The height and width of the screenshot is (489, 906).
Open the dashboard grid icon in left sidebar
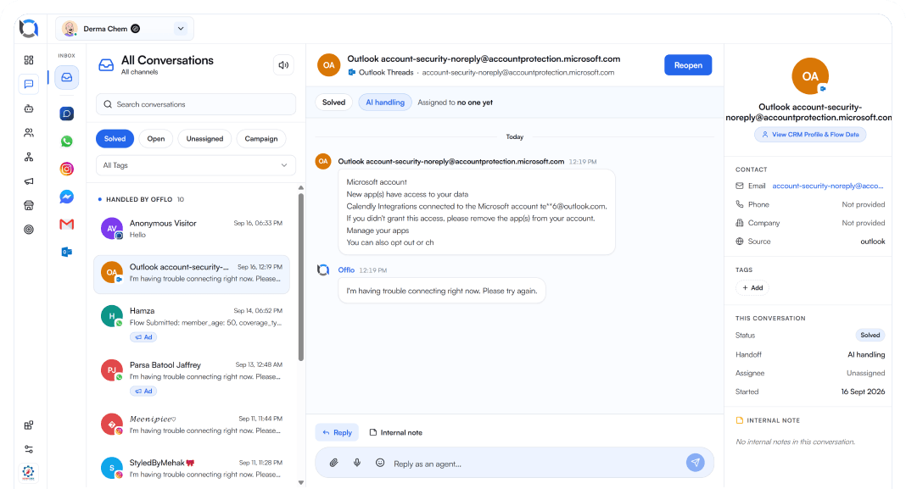29,60
